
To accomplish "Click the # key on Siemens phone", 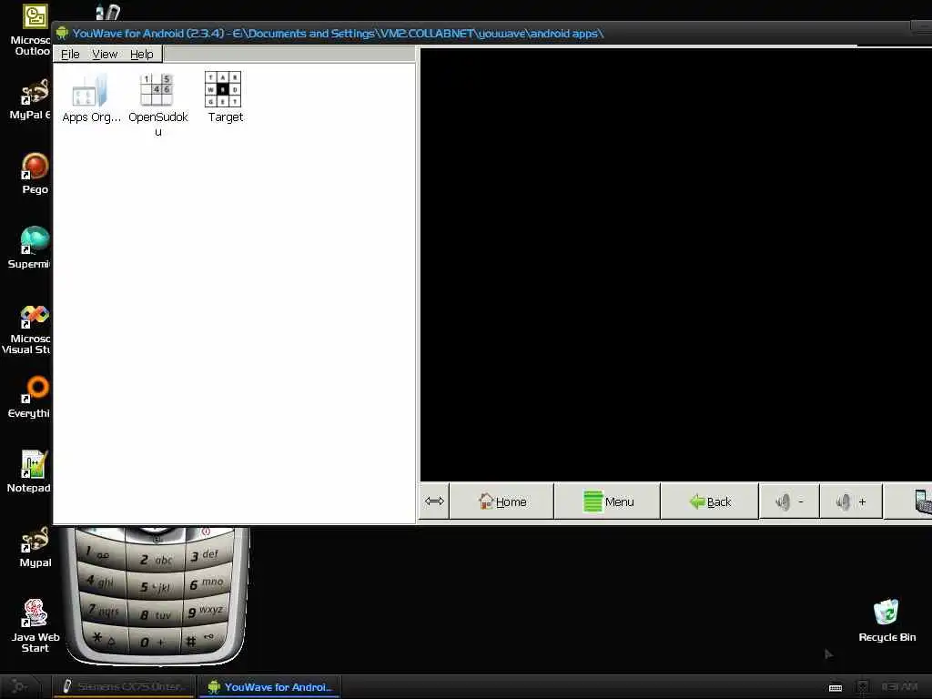I will (x=201, y=640).
